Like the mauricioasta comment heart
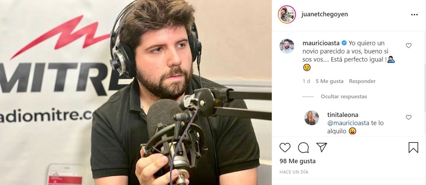The image size is (426, 185). [x=409, y=46]
